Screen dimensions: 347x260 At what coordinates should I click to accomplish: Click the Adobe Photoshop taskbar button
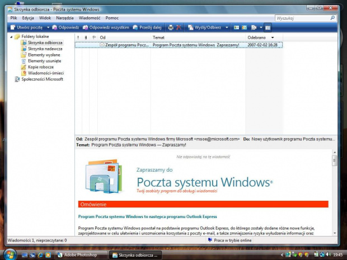[x=81, y=255]
